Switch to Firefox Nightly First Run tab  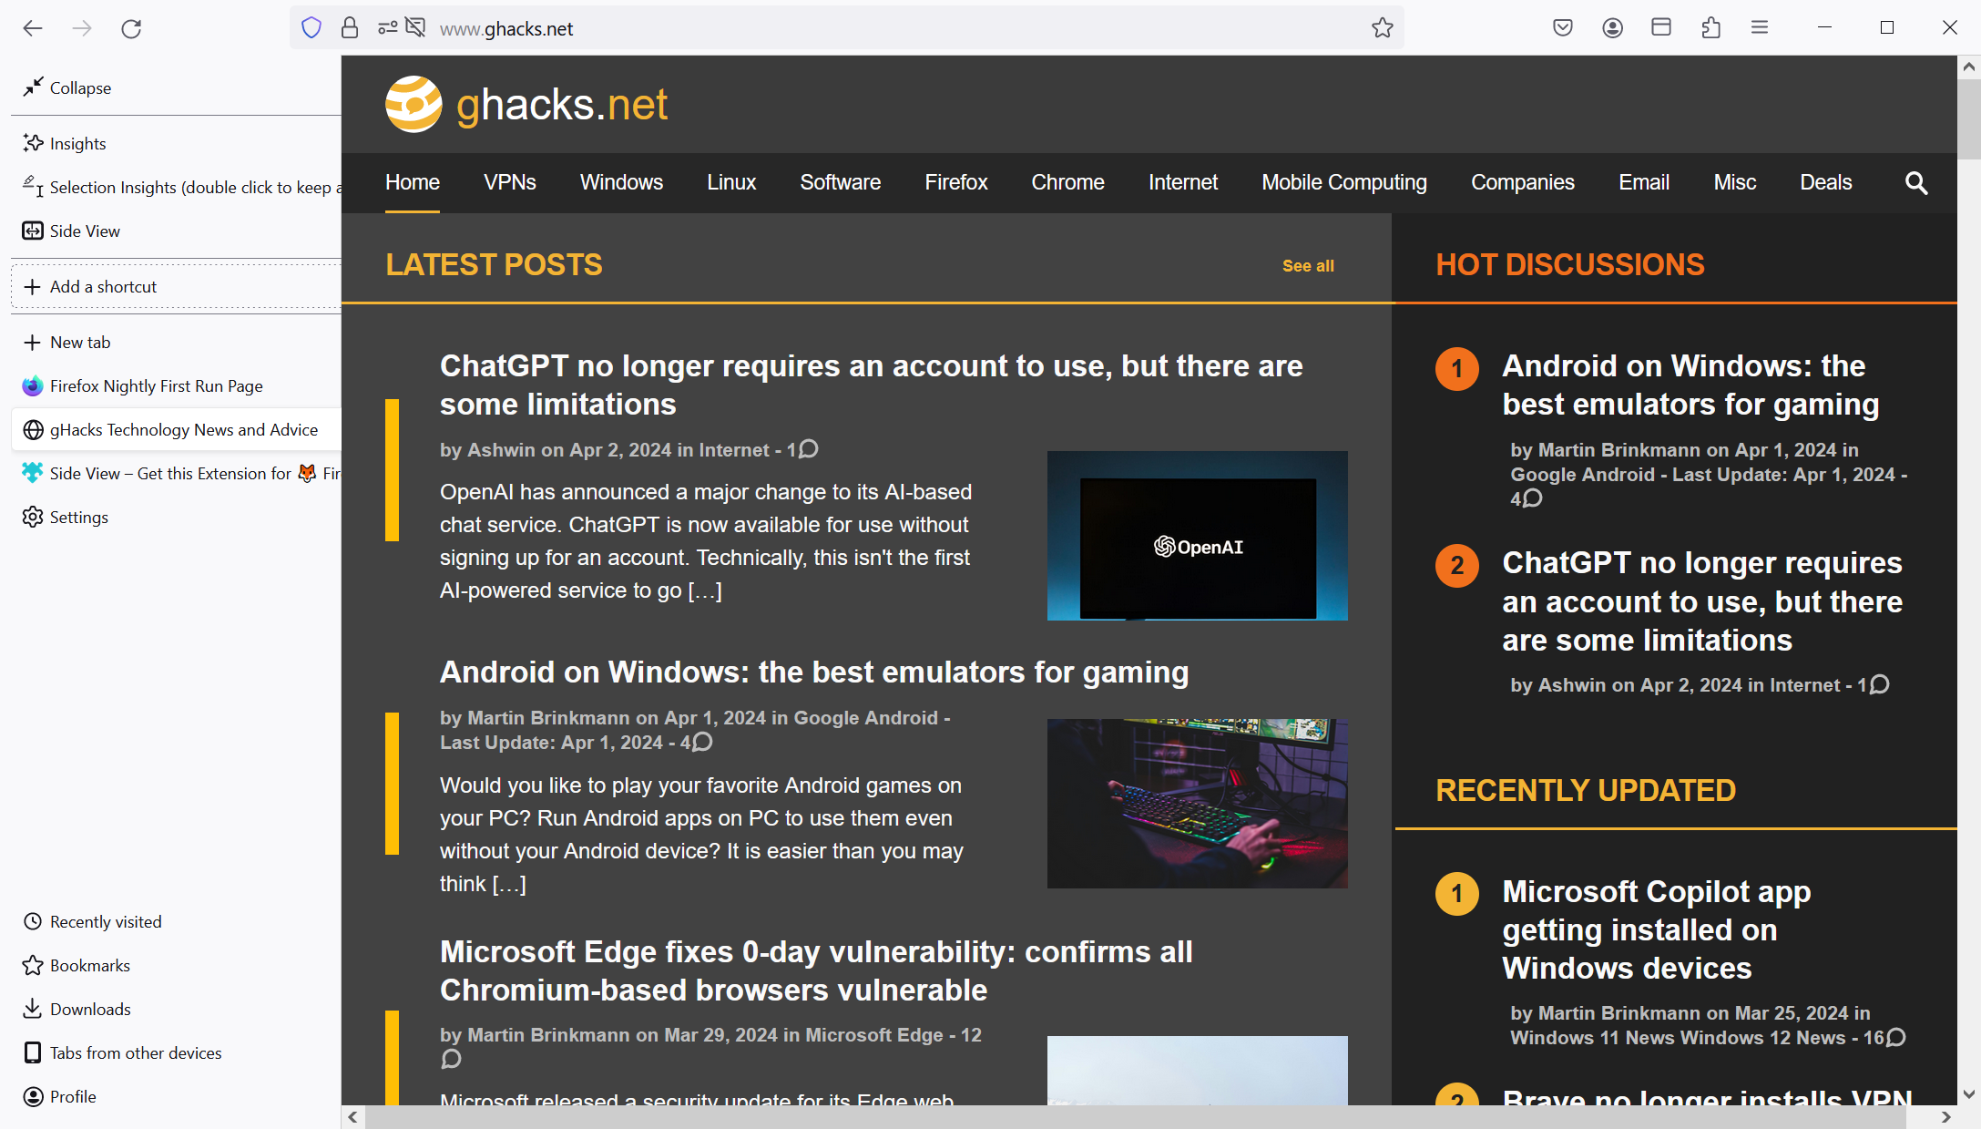click(x=156, y=385)
